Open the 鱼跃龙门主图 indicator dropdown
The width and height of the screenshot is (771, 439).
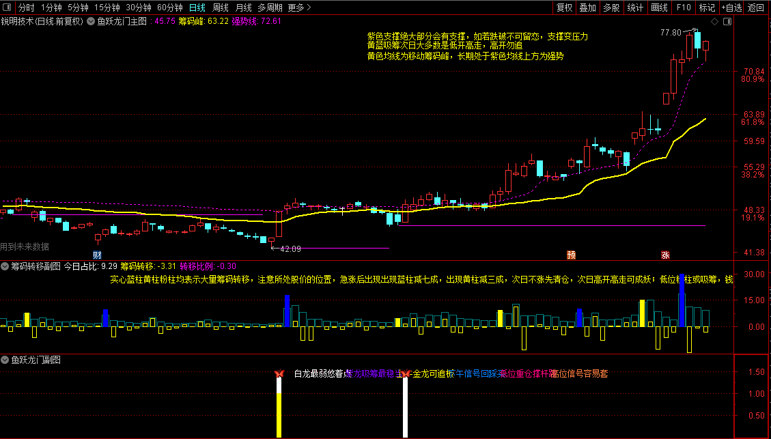coord(91,21)
